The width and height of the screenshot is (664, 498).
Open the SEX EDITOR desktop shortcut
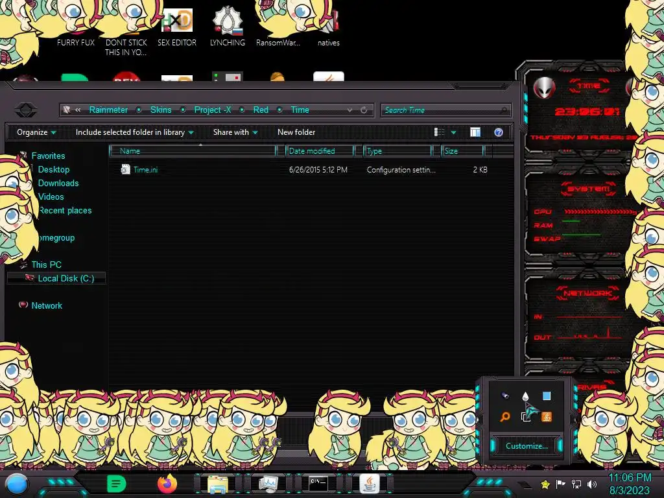click(177, 28)
